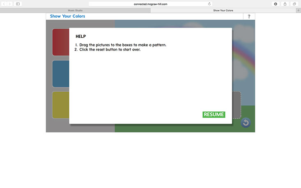Click the Show Your Colors page title
This screenshot has width=301, height=188.
pyautogui.click(x=68, y=16)
